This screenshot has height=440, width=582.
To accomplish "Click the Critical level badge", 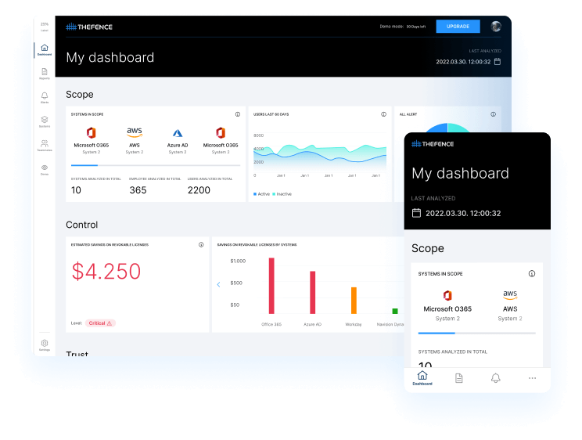I will (x=100, y=323).
